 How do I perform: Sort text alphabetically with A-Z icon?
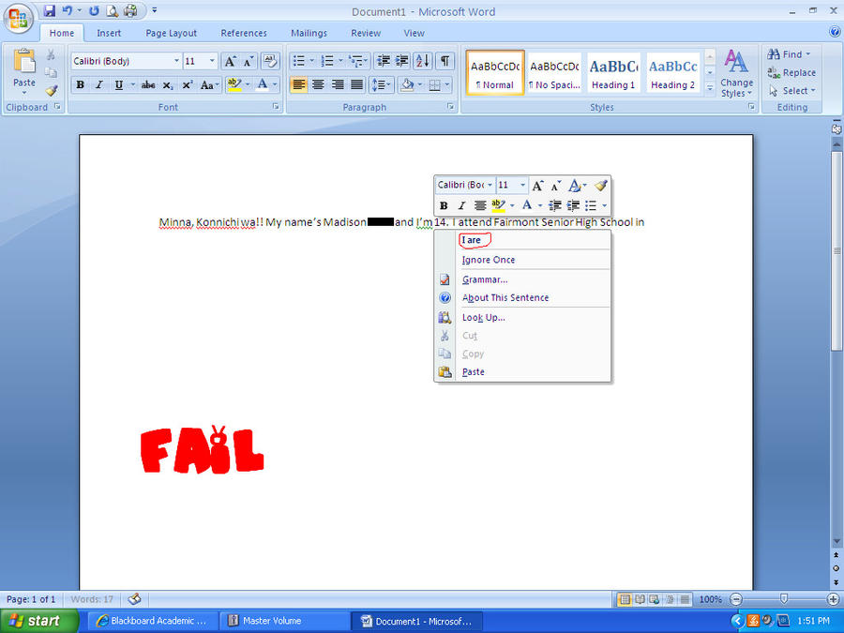423,61
